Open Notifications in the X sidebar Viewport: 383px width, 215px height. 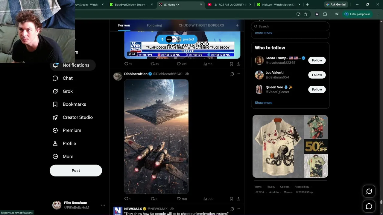coord(73,65)
